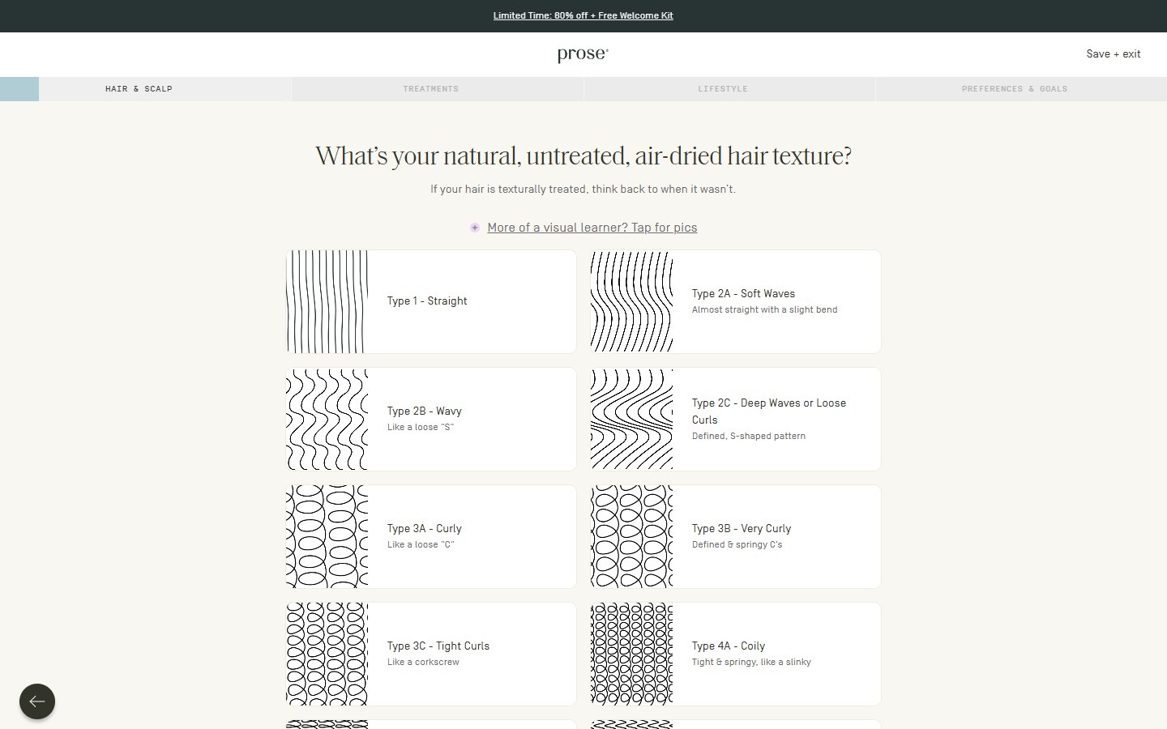This screenshot has width=1167, height=729.
Task: Pick Type 3C - Tight Curls label
Action: [438, 646]
